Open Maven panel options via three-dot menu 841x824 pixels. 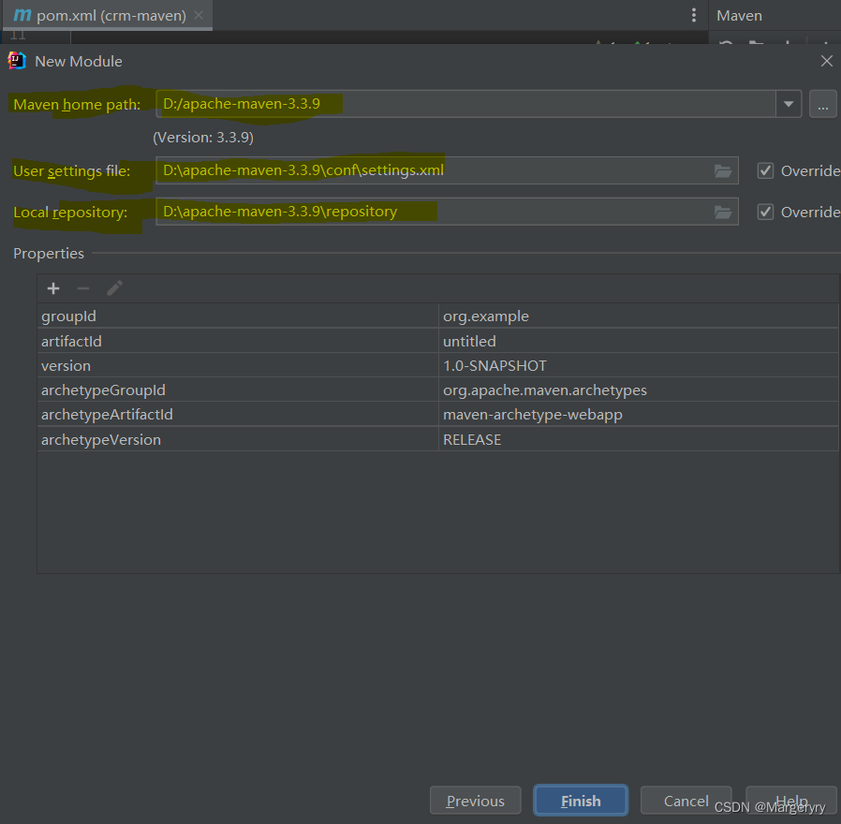point(693,15)
